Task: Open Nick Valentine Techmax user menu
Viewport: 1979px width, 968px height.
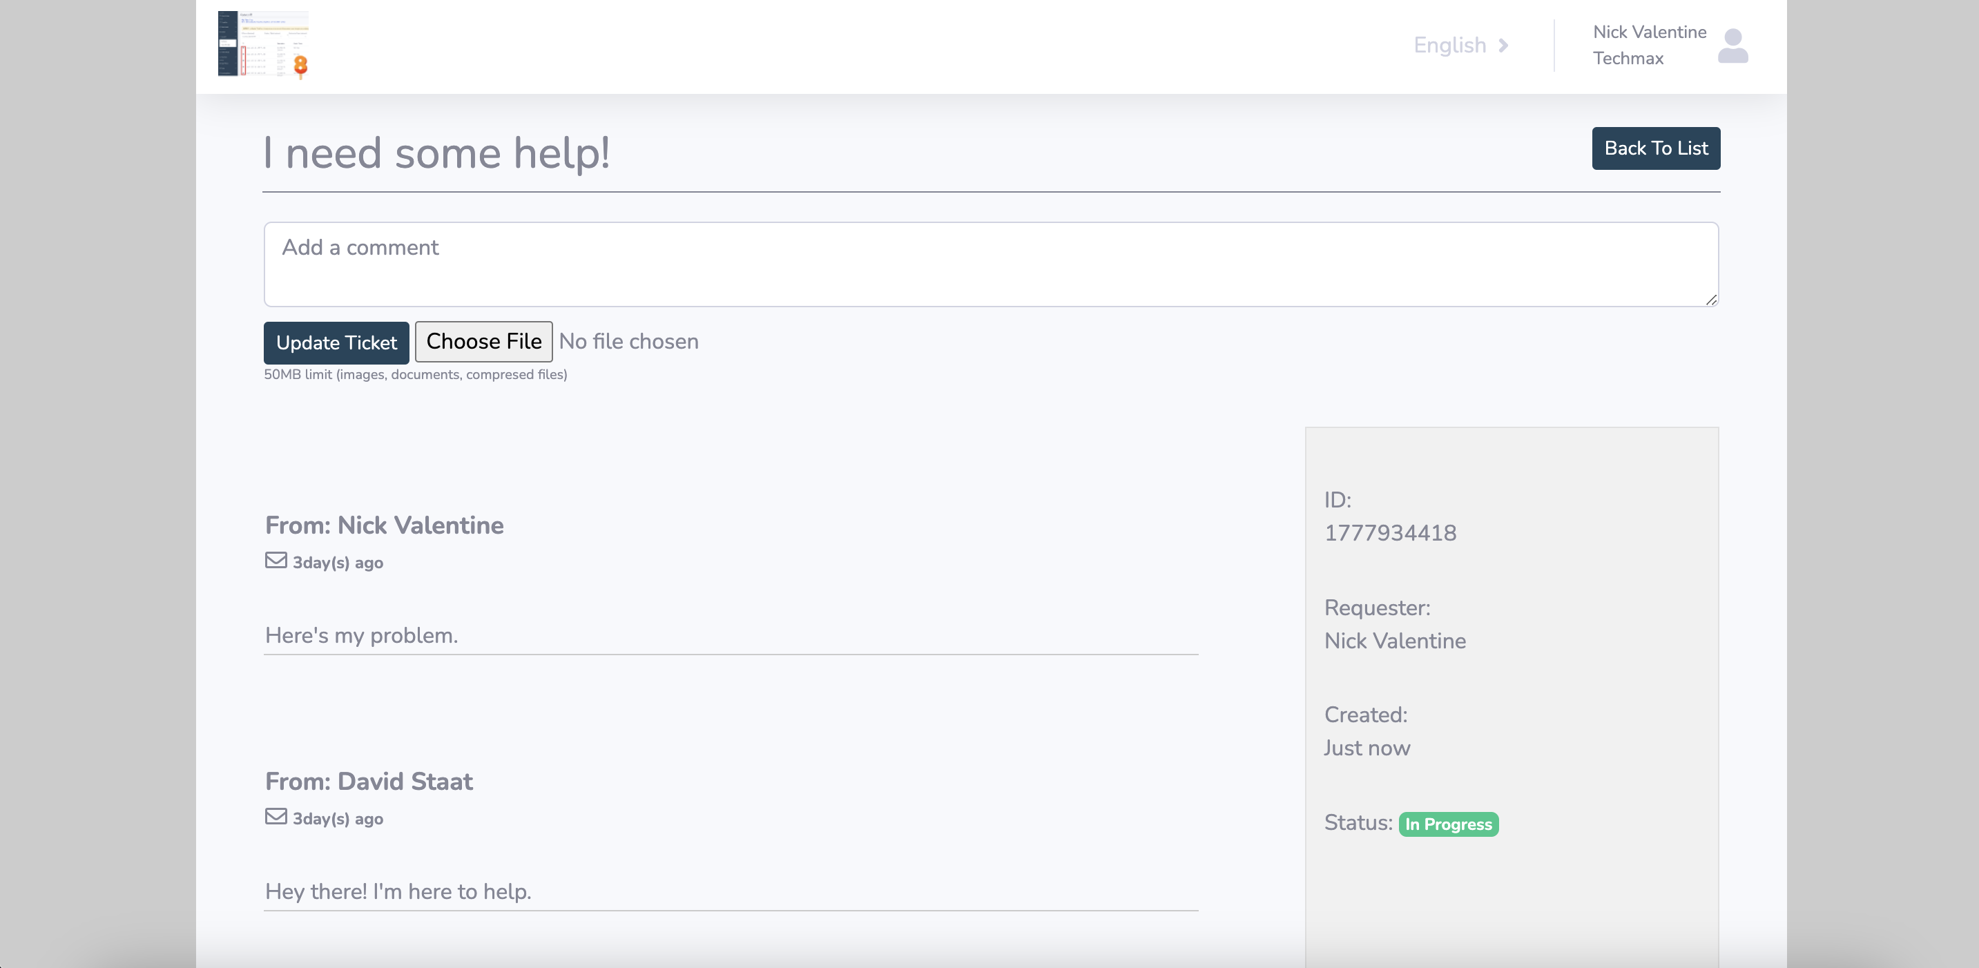Action: tap(1649, 46)
